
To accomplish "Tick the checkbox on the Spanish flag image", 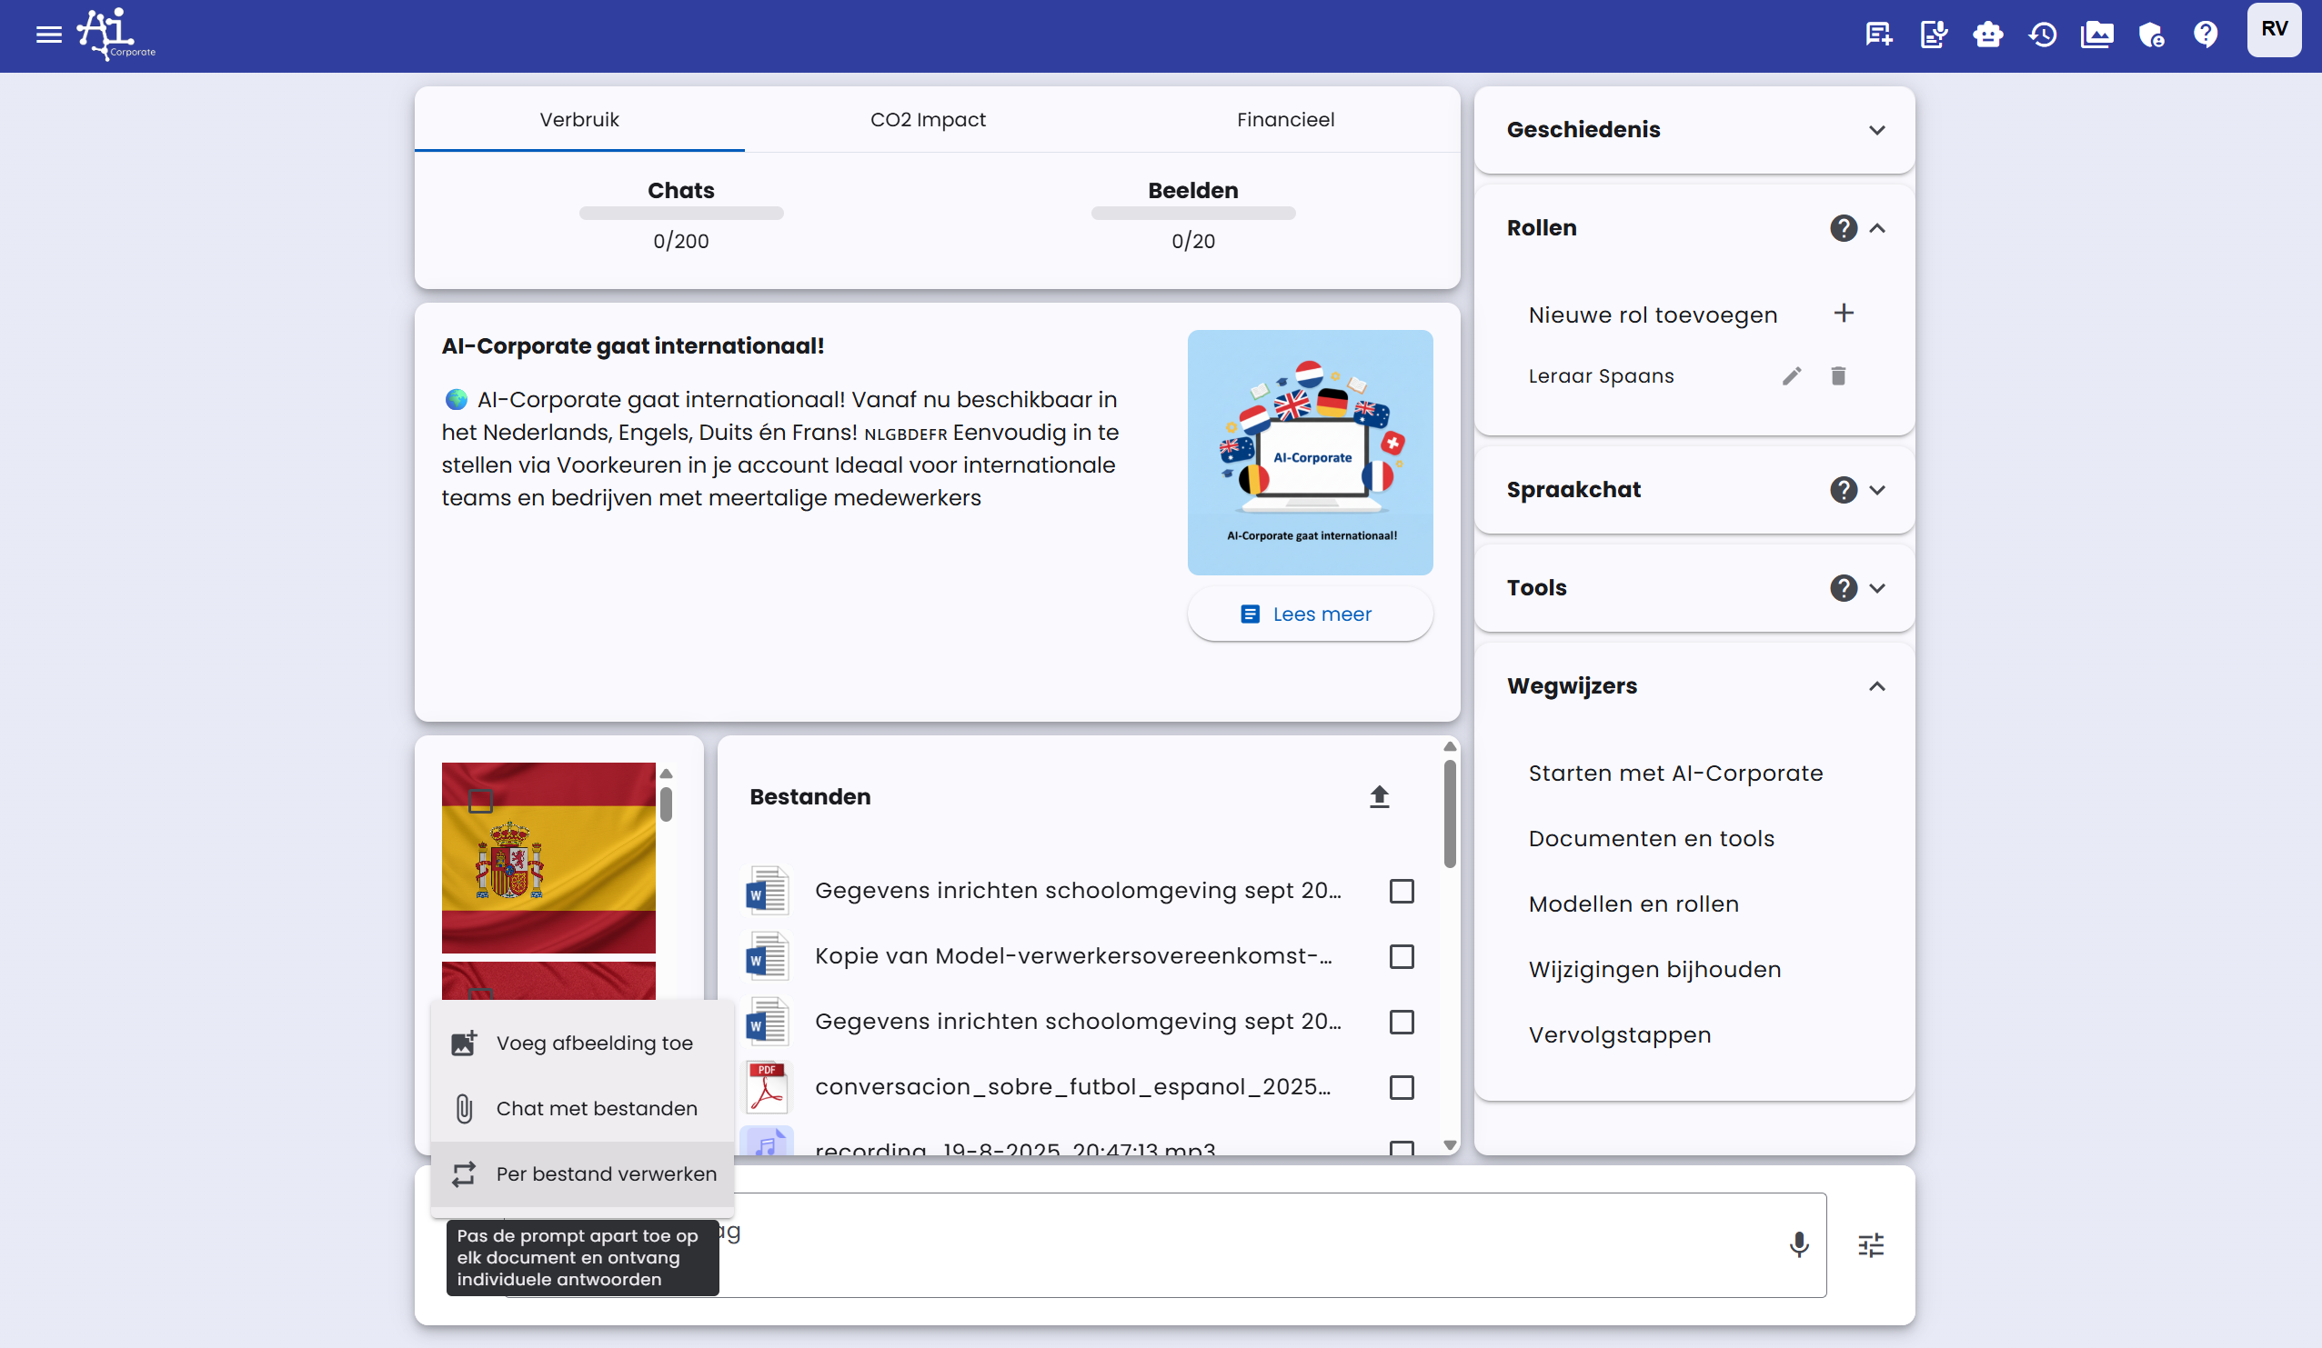I will 480,802.
